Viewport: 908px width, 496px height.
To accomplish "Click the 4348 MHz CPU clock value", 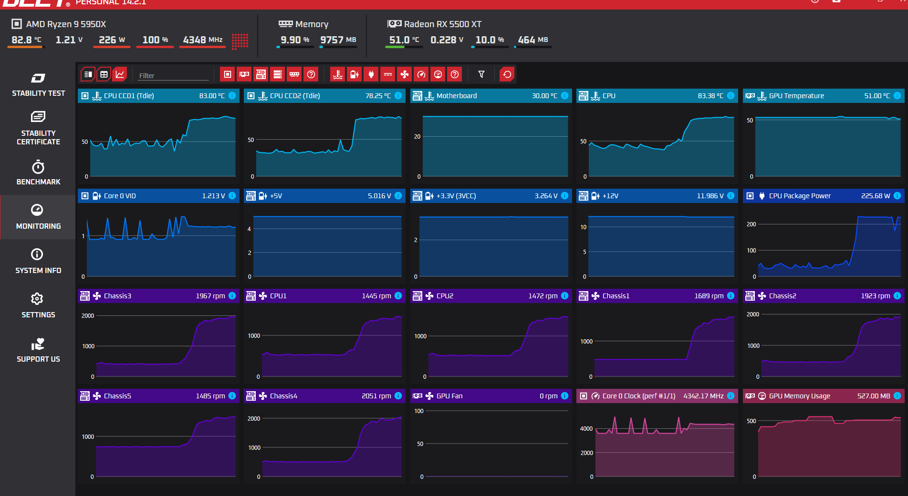I will click(203, 40).
